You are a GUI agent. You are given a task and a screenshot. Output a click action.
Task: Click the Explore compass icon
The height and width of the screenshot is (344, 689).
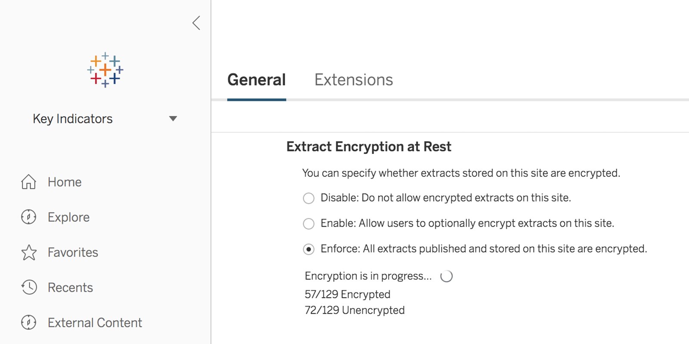coord(29,217)
